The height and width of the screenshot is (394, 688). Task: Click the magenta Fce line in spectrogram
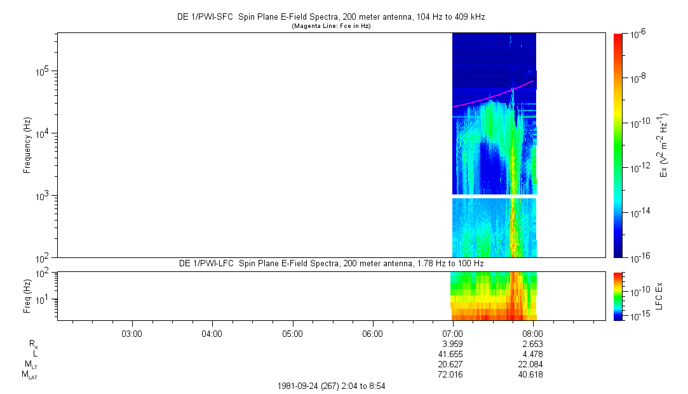[483, 100]
